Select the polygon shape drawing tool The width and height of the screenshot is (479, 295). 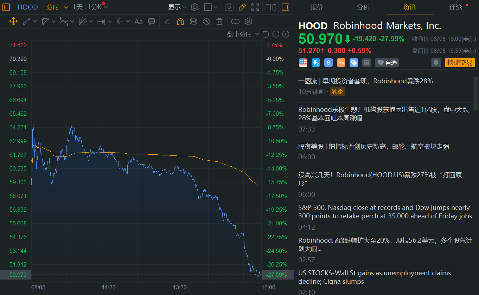(45, 21)
